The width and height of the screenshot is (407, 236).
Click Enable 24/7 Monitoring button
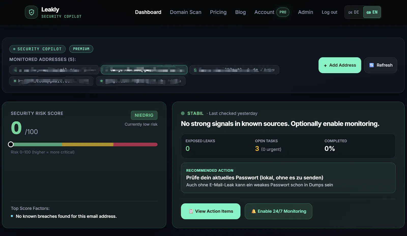pyautogui.click(x=278, y=211)
